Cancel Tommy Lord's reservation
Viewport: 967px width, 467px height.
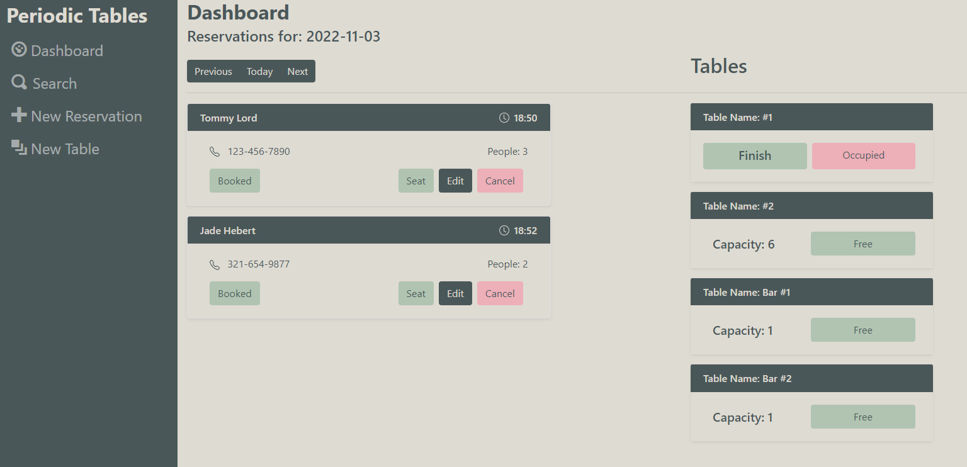[500, 181]
